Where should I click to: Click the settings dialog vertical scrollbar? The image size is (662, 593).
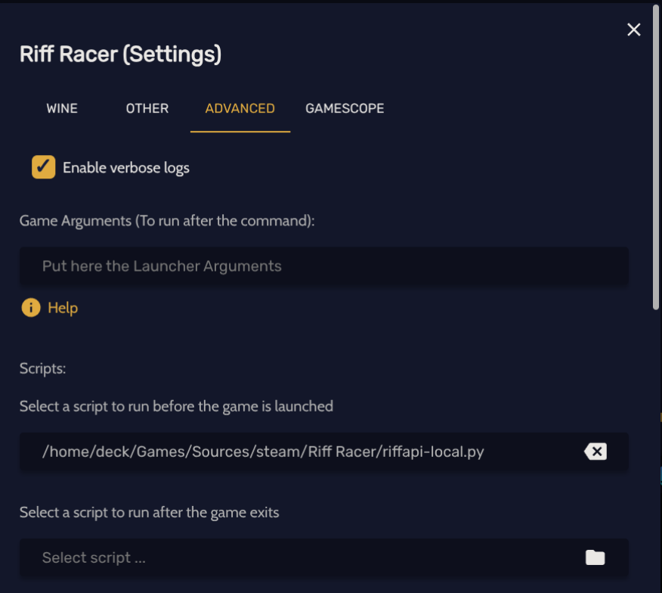[656, 157]
